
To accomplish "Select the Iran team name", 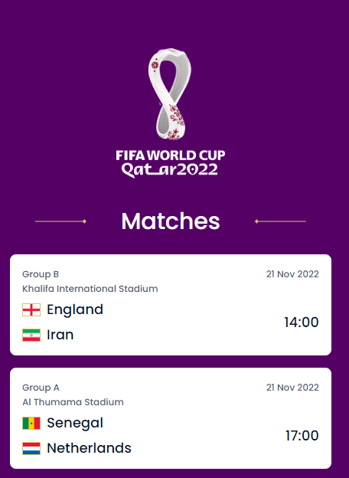I will tap(60, 335).
